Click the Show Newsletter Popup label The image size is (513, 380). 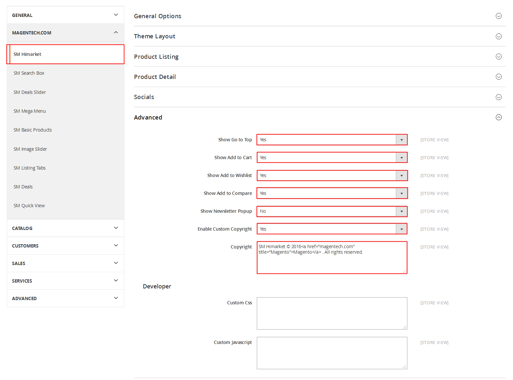pyautogui.click(x=226, y=211)
